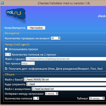Viewport: 106px width, 106px height.
Task: Increase Количество проверок на аккаунт value
Action: (59, 38)
